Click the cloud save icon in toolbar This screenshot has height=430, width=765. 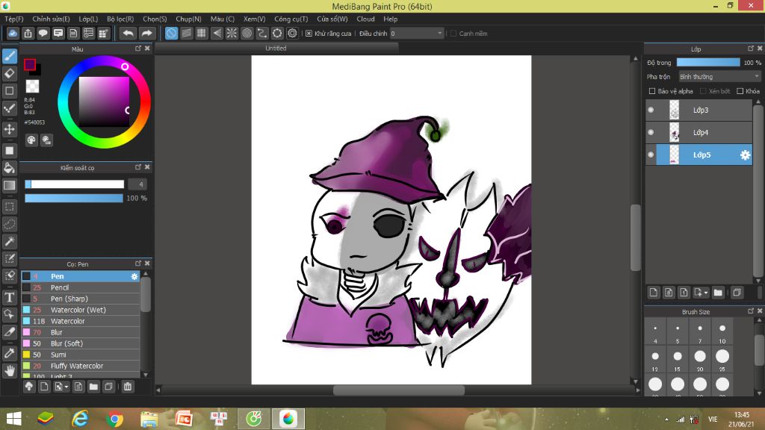pos(13,33)
